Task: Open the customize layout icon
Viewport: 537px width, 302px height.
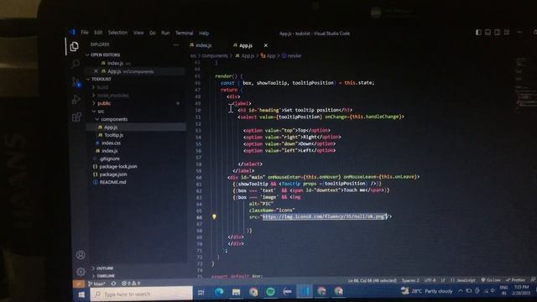Action: pos(507,32)
